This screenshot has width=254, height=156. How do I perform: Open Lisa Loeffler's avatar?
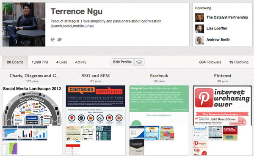pos(199,29)
